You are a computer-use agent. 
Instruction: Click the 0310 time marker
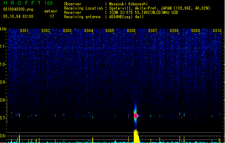pyautogui.click(x=217, y=31)
